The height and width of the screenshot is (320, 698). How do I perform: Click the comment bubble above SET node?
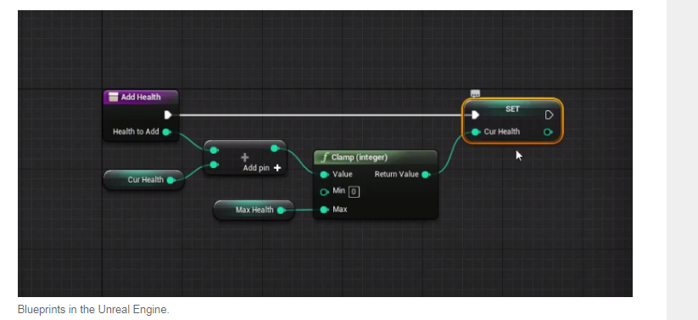[475, 93]
